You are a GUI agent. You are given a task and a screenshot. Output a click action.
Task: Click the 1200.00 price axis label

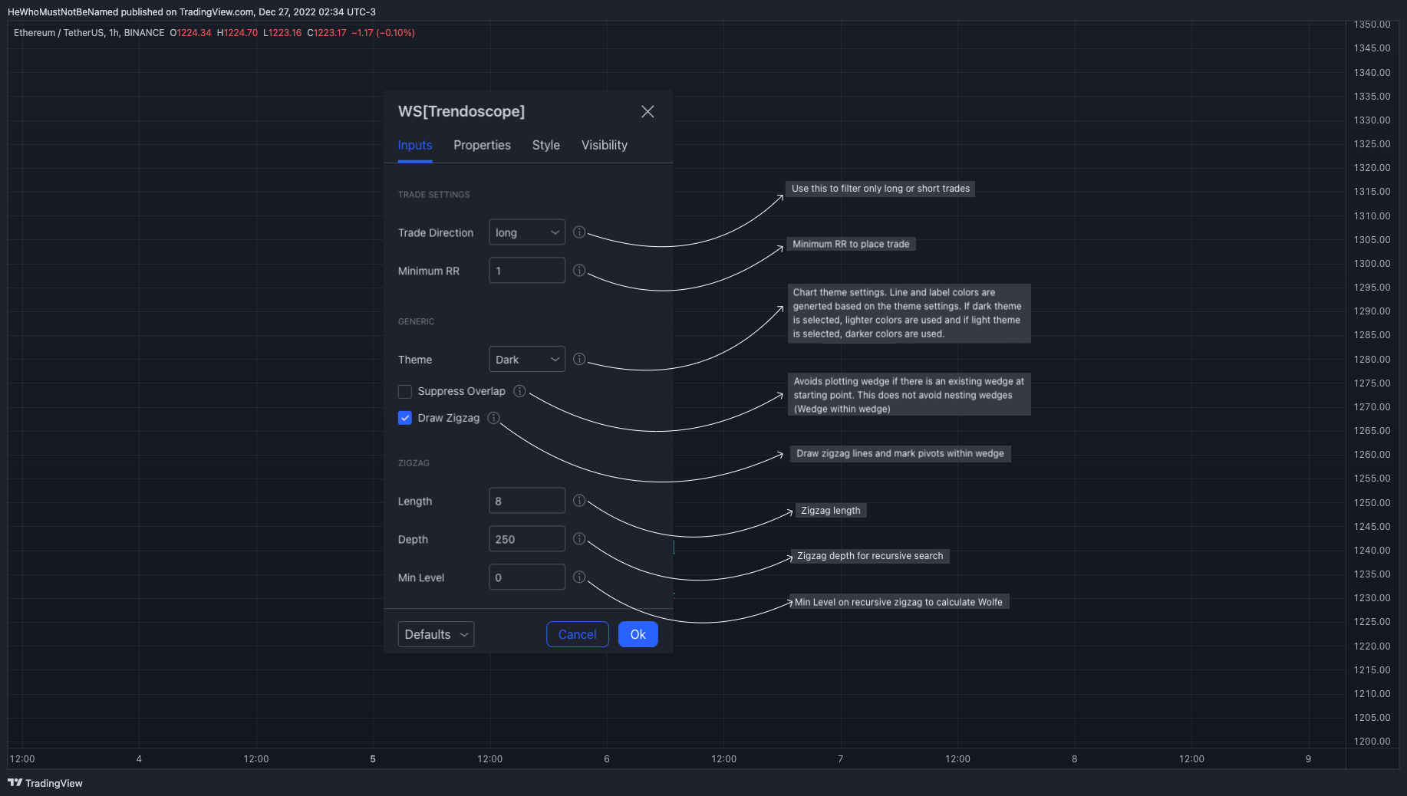pos(1372,742)
